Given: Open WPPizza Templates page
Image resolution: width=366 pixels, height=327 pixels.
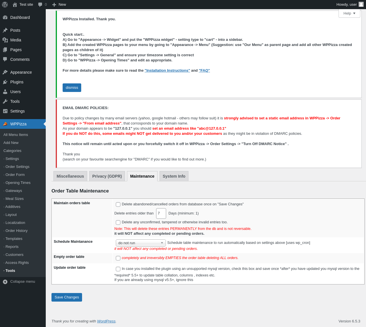Looking at the screenshot, I should click(x=13, y=238).
